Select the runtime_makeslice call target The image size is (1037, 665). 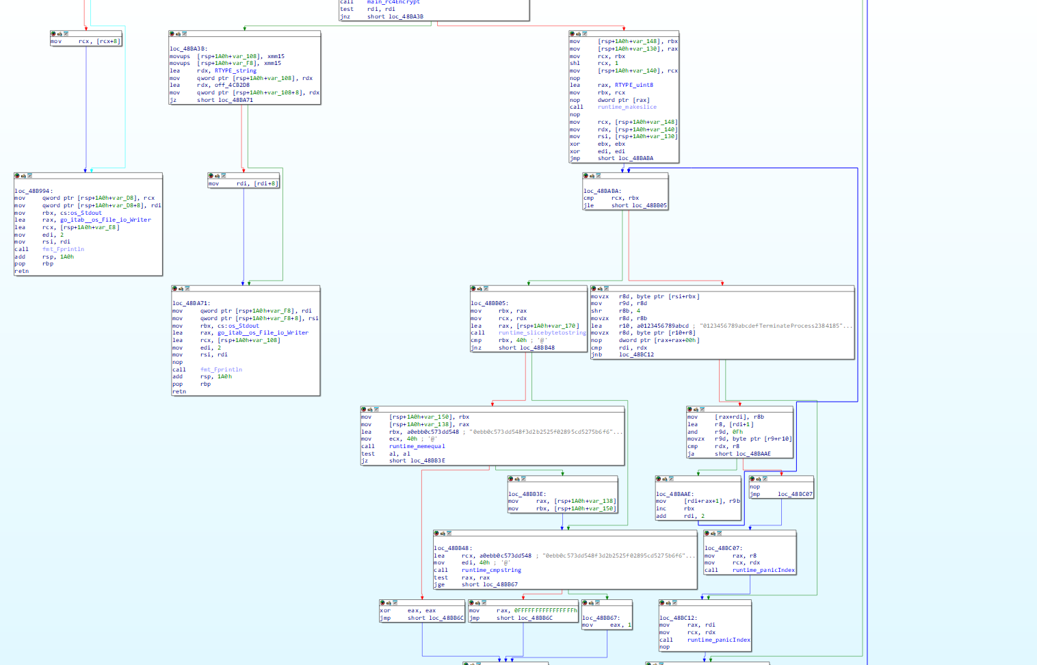(627, 107)
